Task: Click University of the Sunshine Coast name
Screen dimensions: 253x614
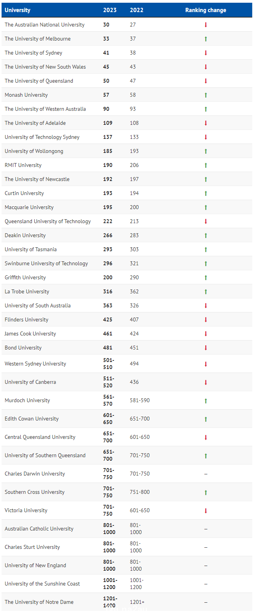Action: click(42, 584)
